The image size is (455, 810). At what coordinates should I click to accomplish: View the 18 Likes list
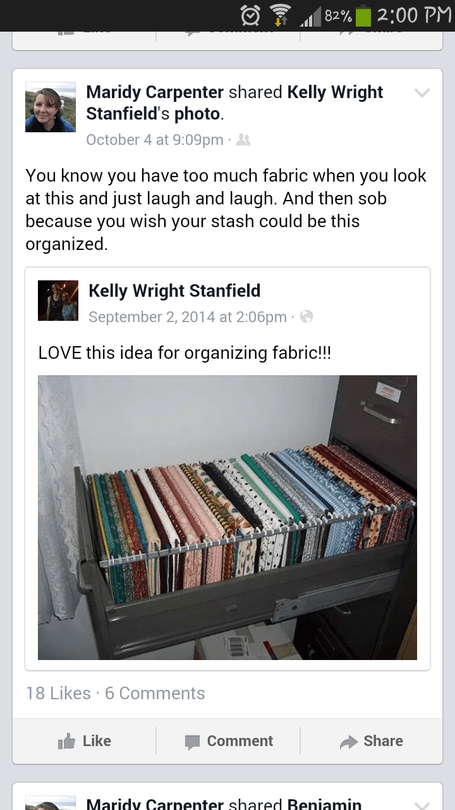[58, 694]
